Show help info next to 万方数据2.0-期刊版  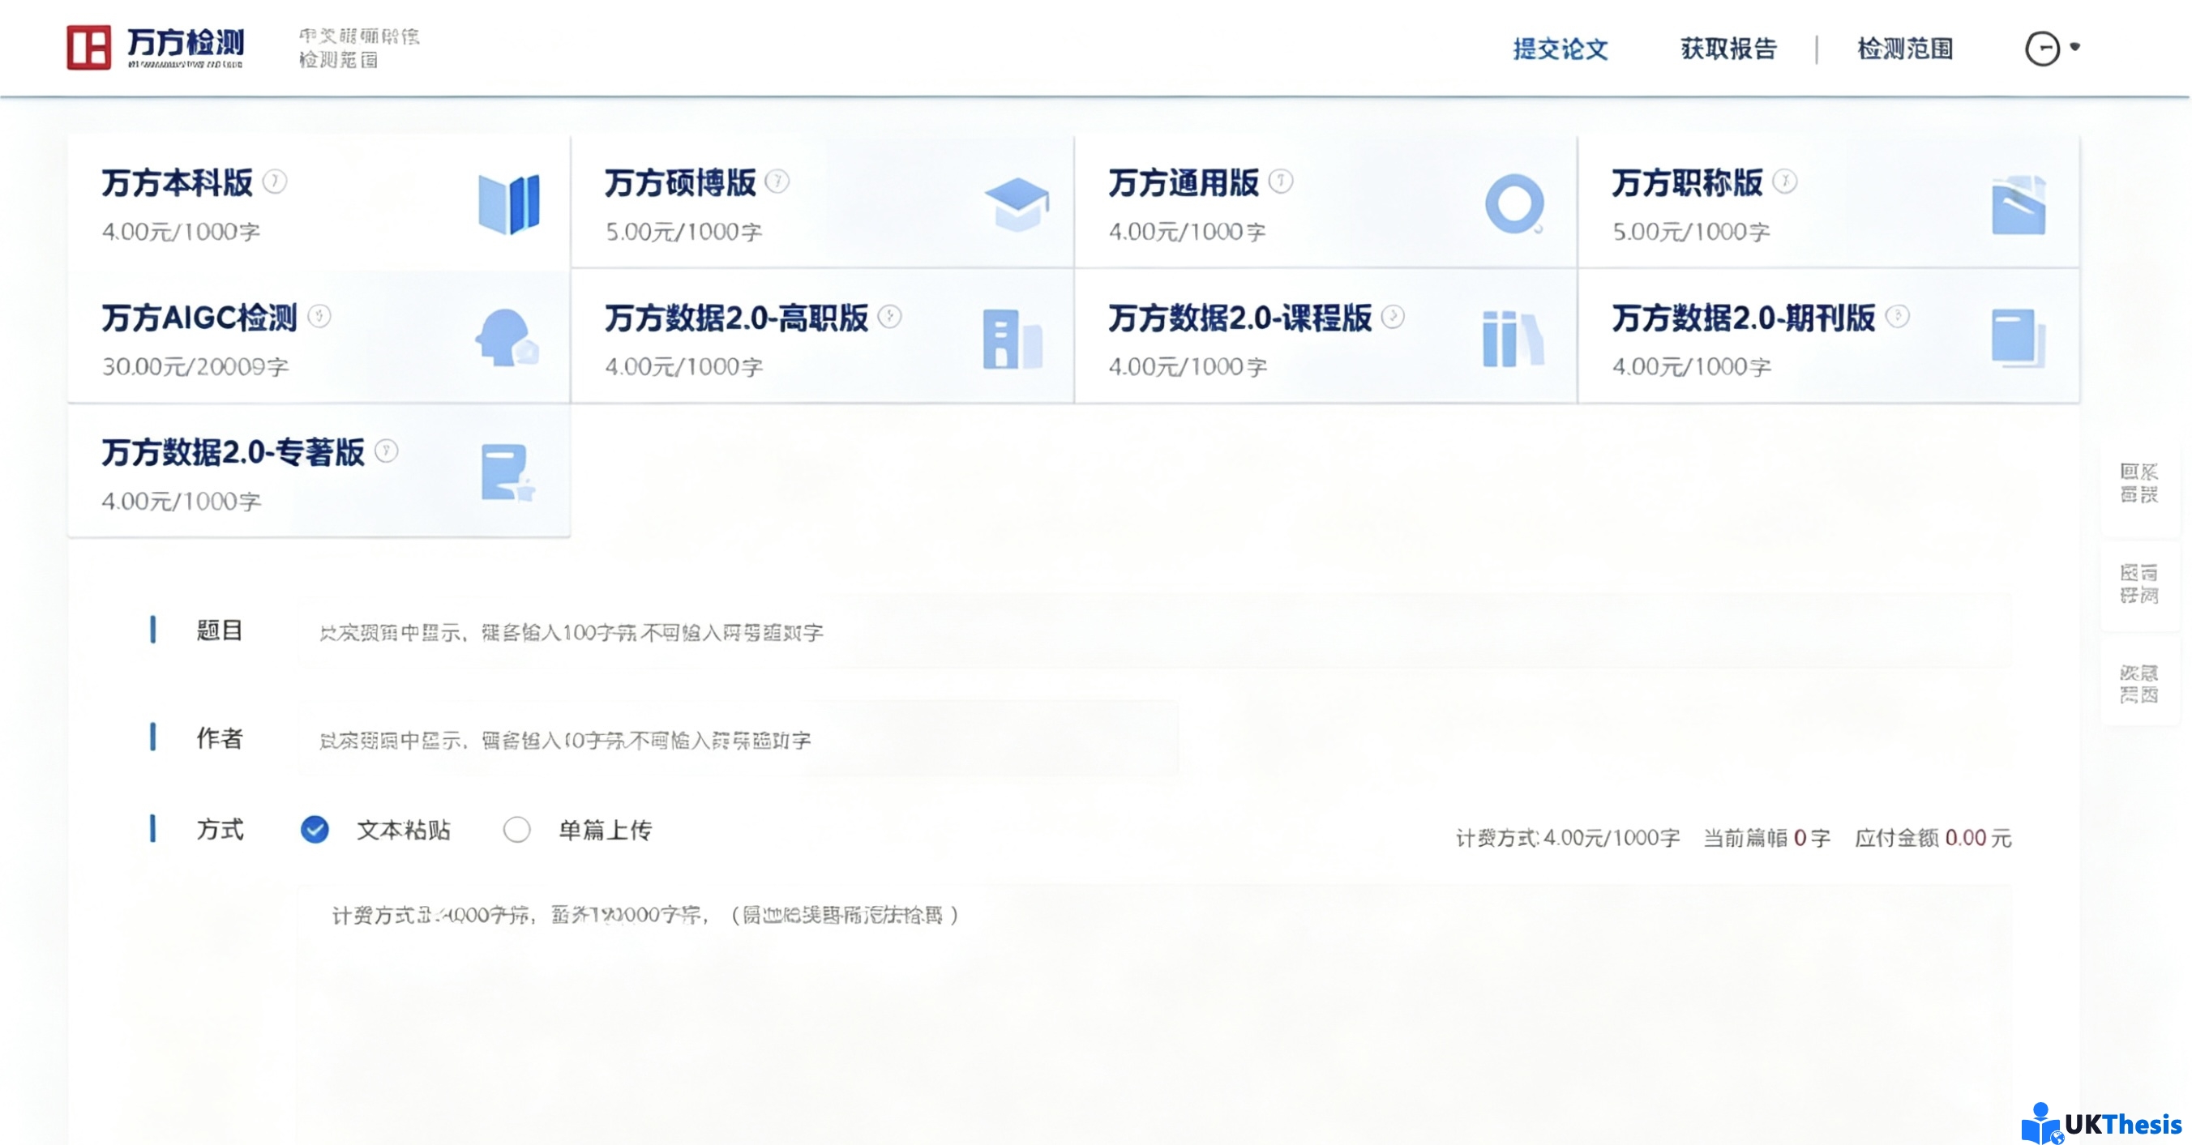pyautogui.click(x=1898, y=317)
